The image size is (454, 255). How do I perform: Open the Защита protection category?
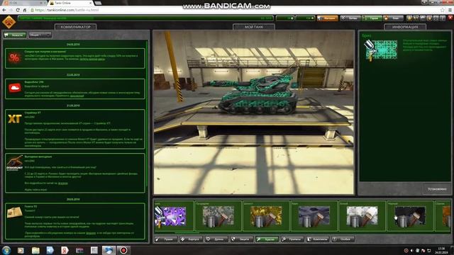[241, 239]
